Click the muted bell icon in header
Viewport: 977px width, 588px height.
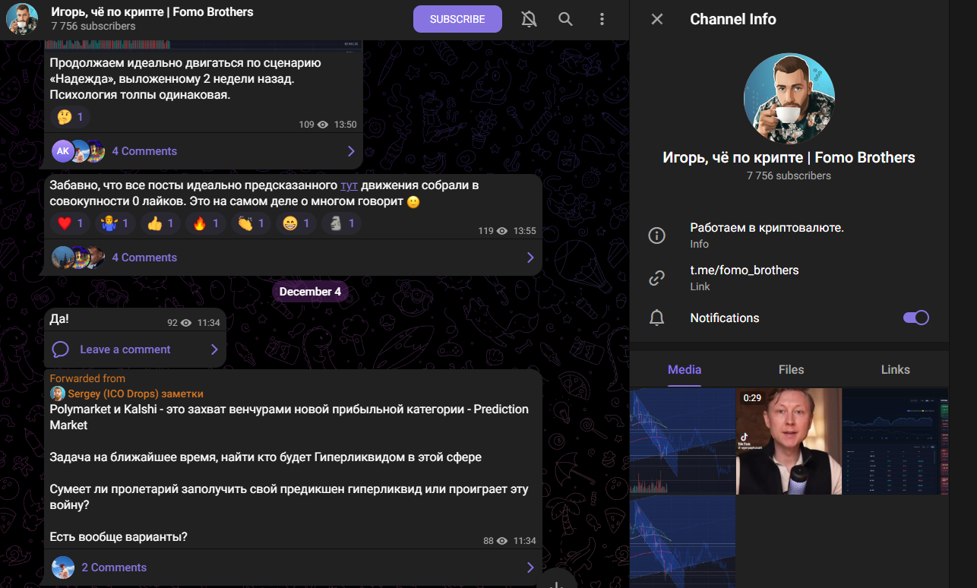(x=529, y=19)
